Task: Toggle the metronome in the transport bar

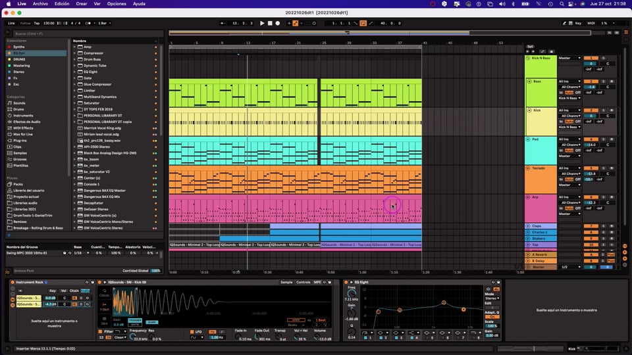Action: pos(88,24)
